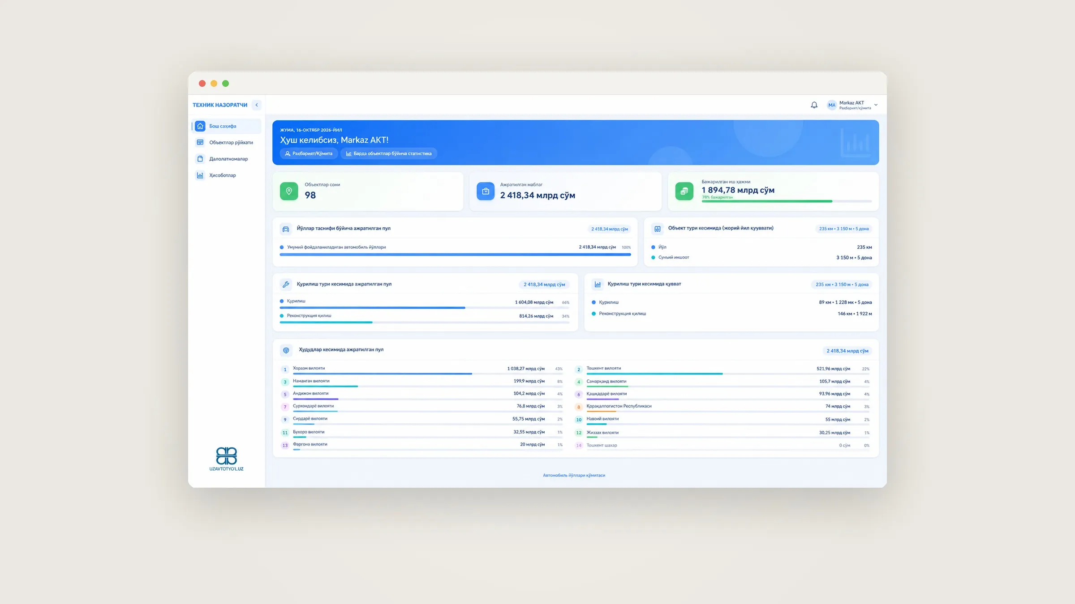Screen dimensions: 1075x604
Task: Click the 2 418,34 млрд сўм badge in Ҳудудлар card
Action: tap(847, 351)
